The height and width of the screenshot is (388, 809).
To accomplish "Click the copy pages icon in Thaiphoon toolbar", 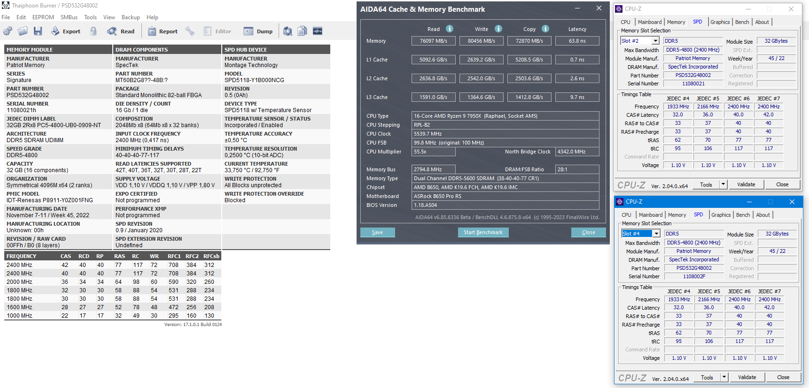I will (x=303, y=31).
